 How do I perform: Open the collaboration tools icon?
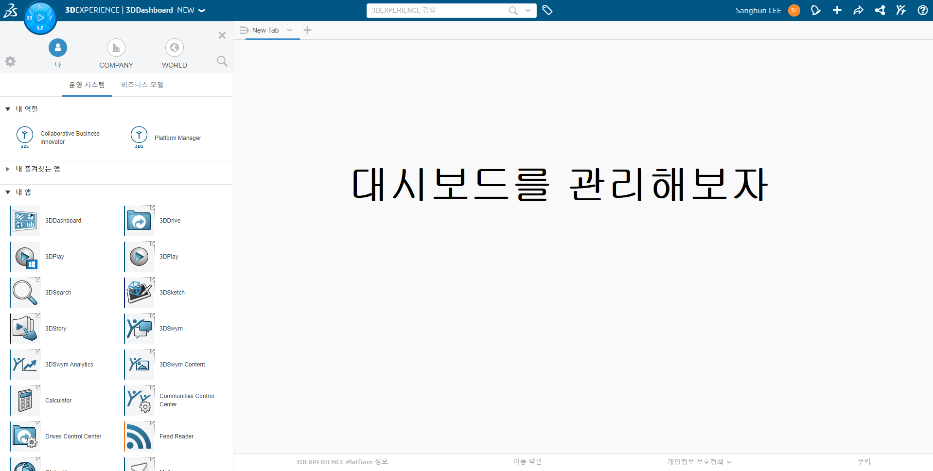[x=901, y=10]
